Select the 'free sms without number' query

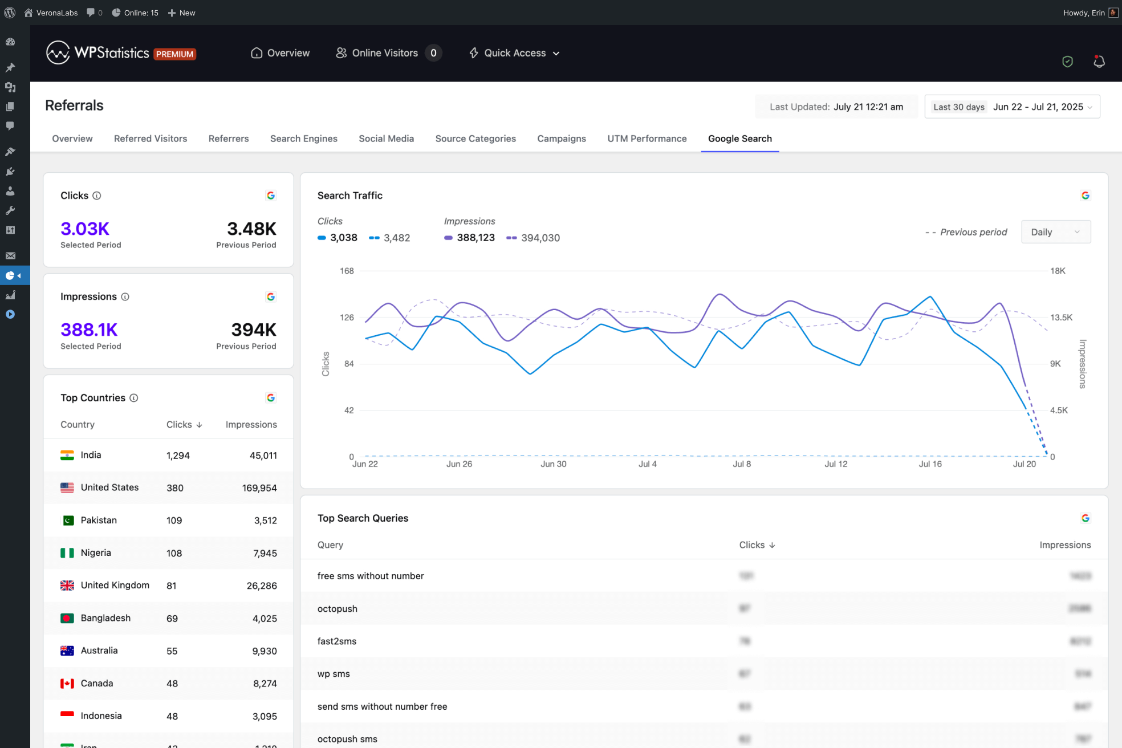[x=371, y=576]
